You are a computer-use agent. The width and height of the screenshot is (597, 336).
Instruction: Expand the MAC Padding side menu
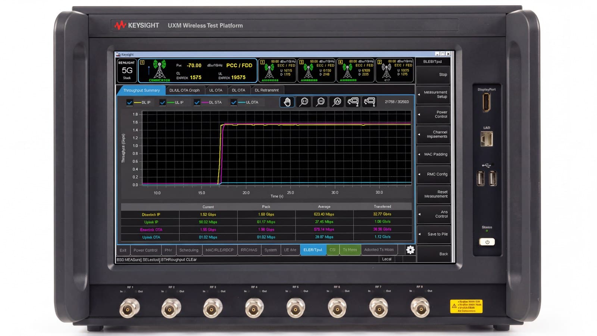(433, 154)
